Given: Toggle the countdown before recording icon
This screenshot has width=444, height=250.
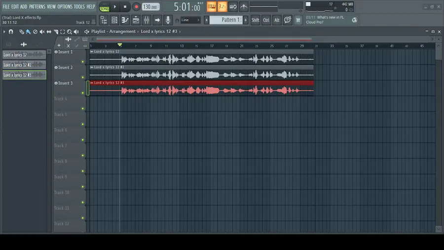Looking at the screenshot, I should point(222,7).
